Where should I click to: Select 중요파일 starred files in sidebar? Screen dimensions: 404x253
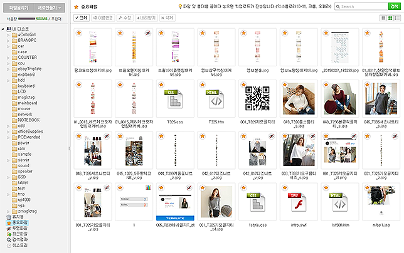pos(17,222)
